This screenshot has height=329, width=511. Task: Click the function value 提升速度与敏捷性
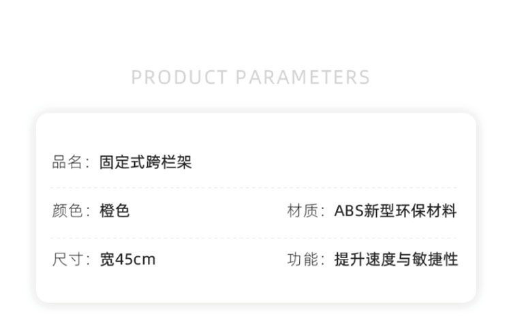pyautogui.click(x=396, y=260)
